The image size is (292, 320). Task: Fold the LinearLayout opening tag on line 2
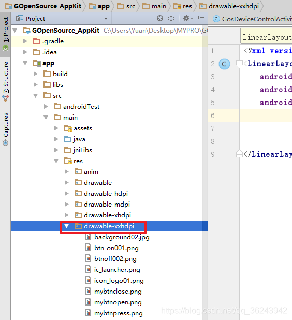point(239,64)
